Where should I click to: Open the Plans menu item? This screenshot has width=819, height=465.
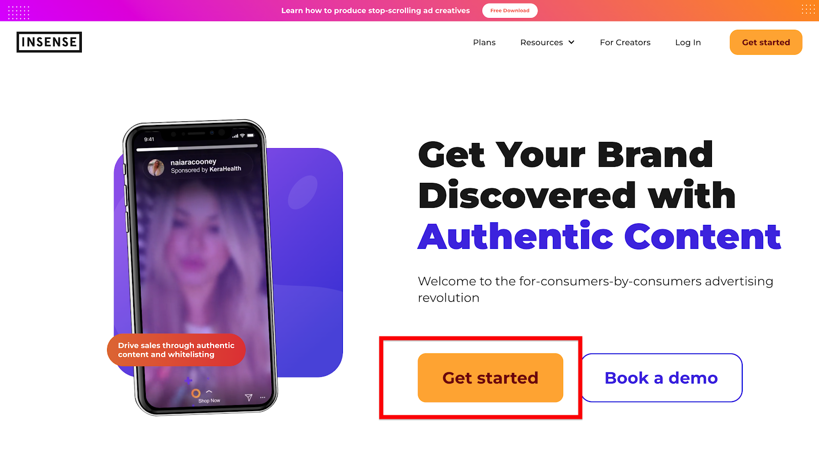[x=484, y=43]
